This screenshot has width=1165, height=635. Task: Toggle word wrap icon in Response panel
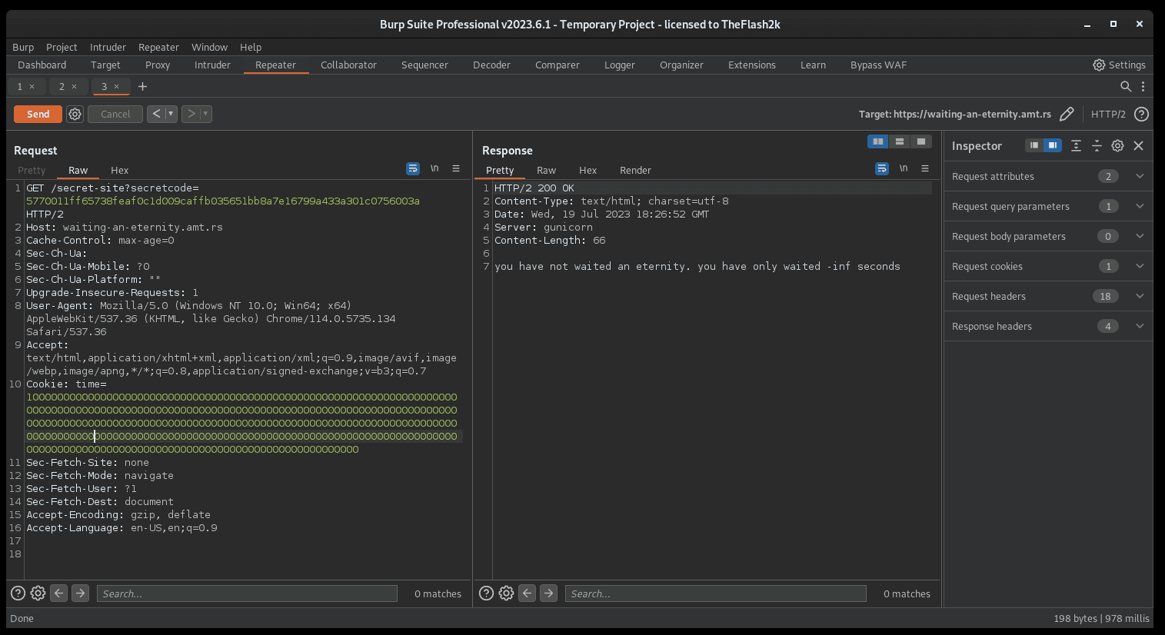click(882, 168)
